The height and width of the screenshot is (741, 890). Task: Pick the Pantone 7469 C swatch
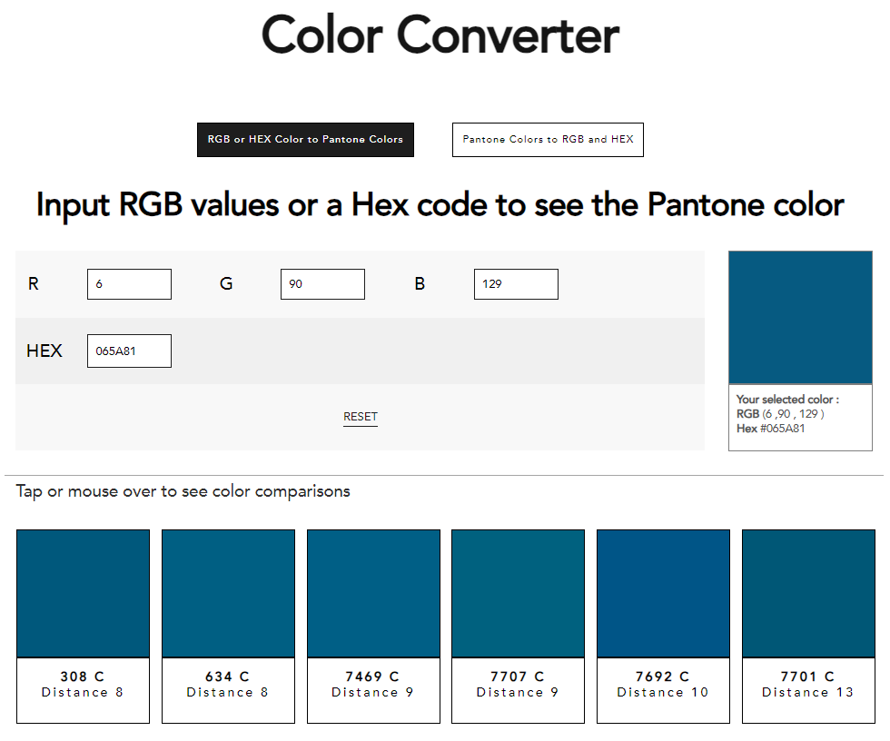tap(373, 593)
